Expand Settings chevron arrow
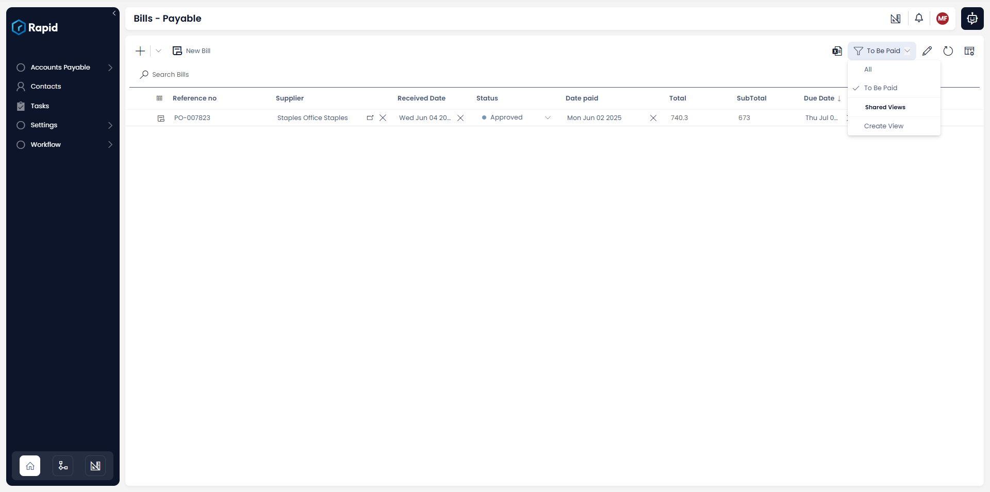Screen dimensions: 990x492 pos(110,125)
